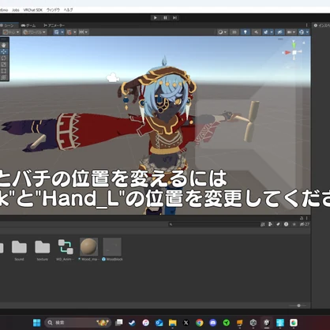330x330 pixels.
Task: Select the Rotate tool
Action: pos(4,58)
